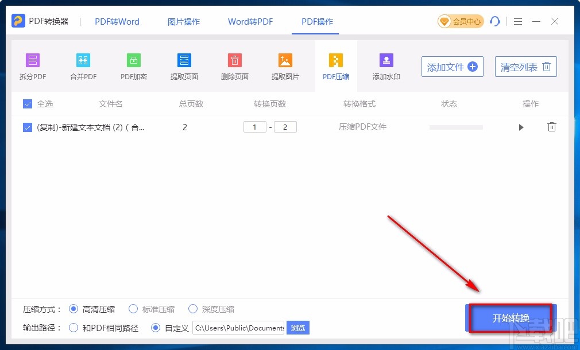580x350 pixels.
Task: Open customer service headset icon
Action: (x=494, y=21)
